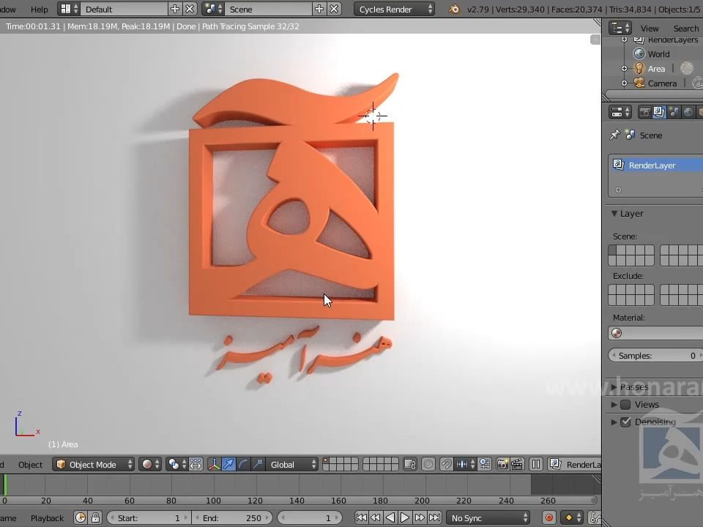Toggle the use preview range clock icon
703x527 pixels.
click(81, 517)
